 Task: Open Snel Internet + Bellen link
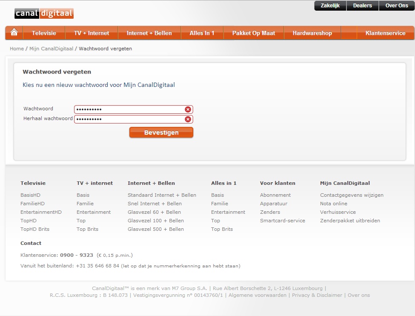(x=155, y=204)
